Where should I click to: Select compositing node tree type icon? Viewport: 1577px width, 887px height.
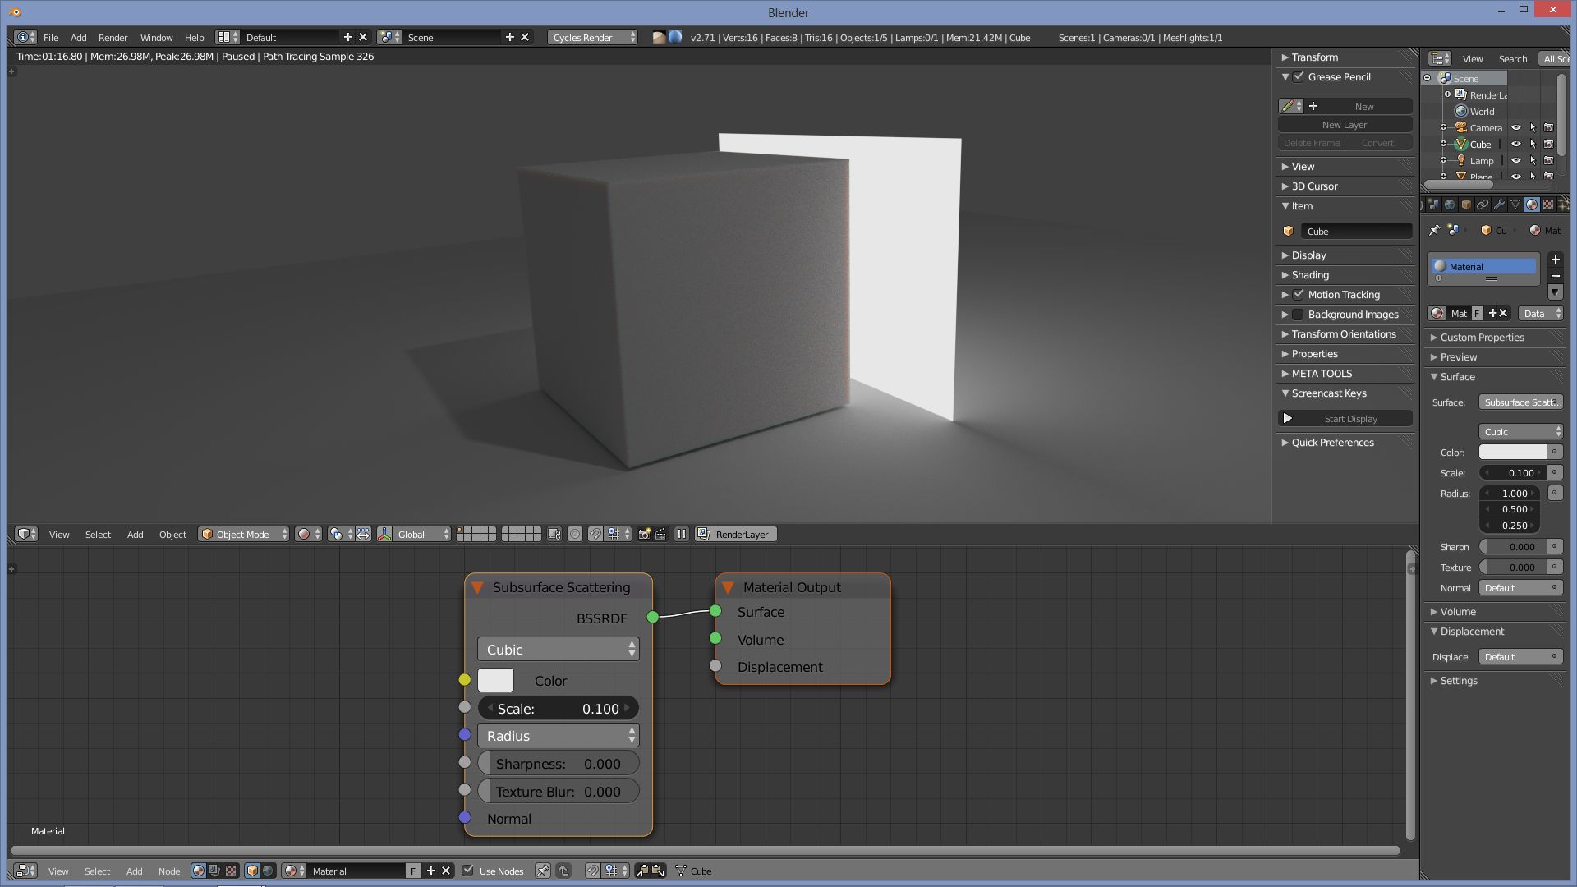(x=214, y=871)
